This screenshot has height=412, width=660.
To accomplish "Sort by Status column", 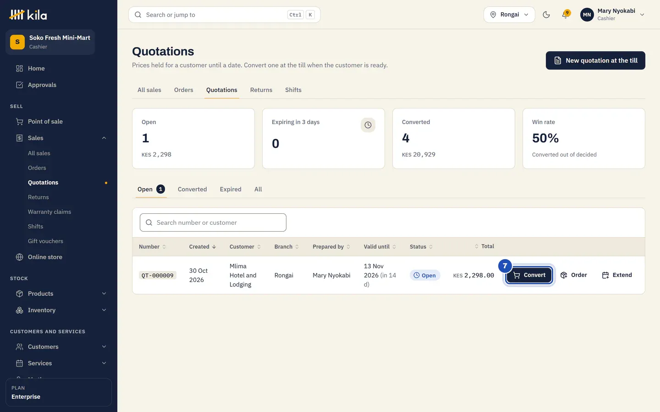I will coord(421,247).
